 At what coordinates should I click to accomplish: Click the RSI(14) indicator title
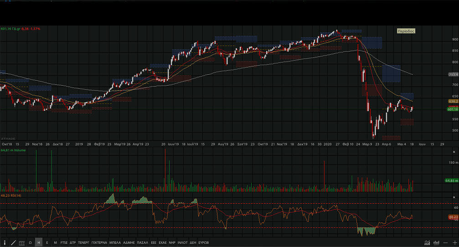(x=11, y=196)
